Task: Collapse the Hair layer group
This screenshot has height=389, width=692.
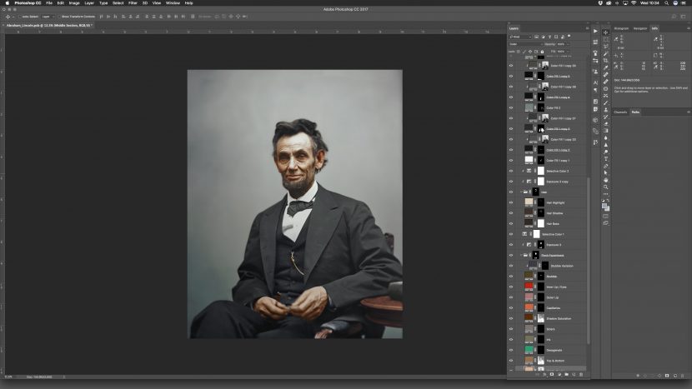Action: (x=521, y=192)
